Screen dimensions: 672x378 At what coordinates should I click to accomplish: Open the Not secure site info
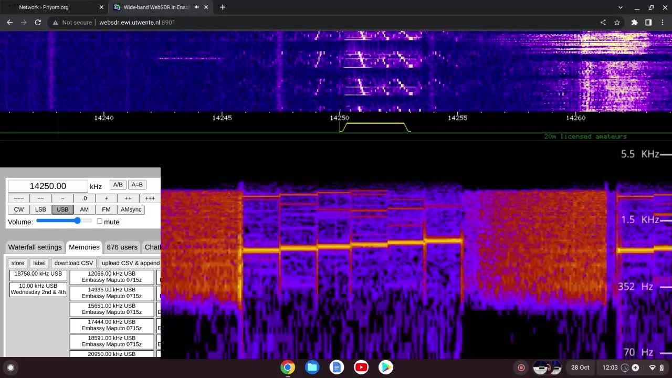(72, 23)
